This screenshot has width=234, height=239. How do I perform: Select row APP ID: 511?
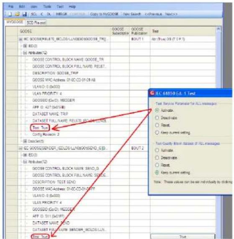pyautogui.click(x=48, y=216)
